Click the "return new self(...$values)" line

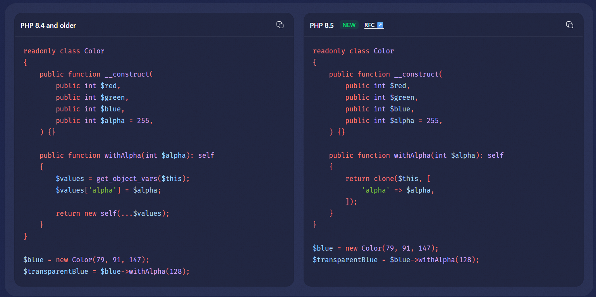click(113, 213)
